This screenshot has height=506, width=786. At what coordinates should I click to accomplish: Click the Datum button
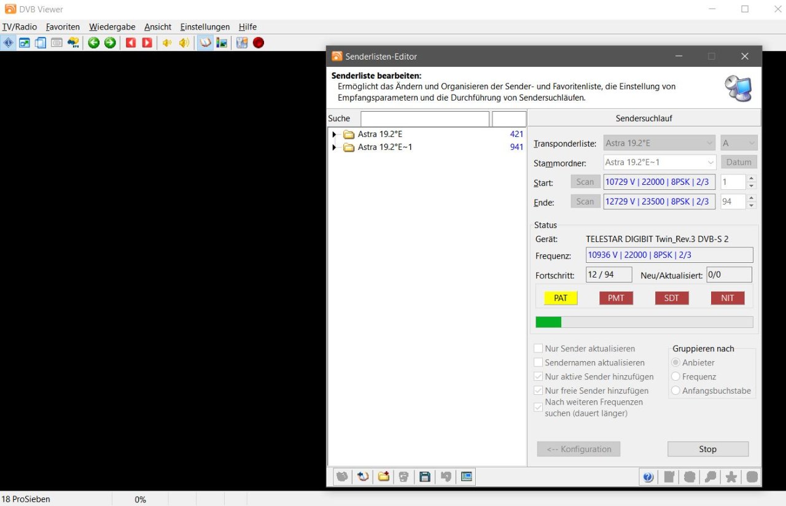point(739,162)
